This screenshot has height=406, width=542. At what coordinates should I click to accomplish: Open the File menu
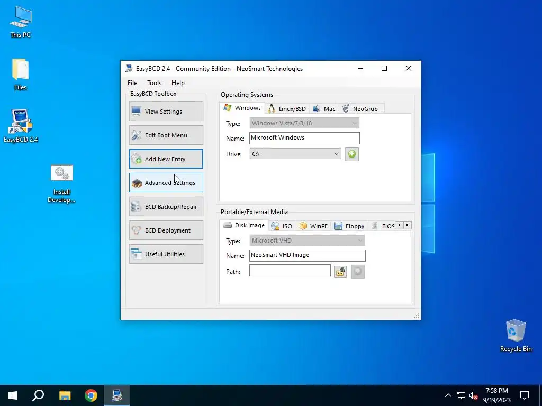point(132,83)
